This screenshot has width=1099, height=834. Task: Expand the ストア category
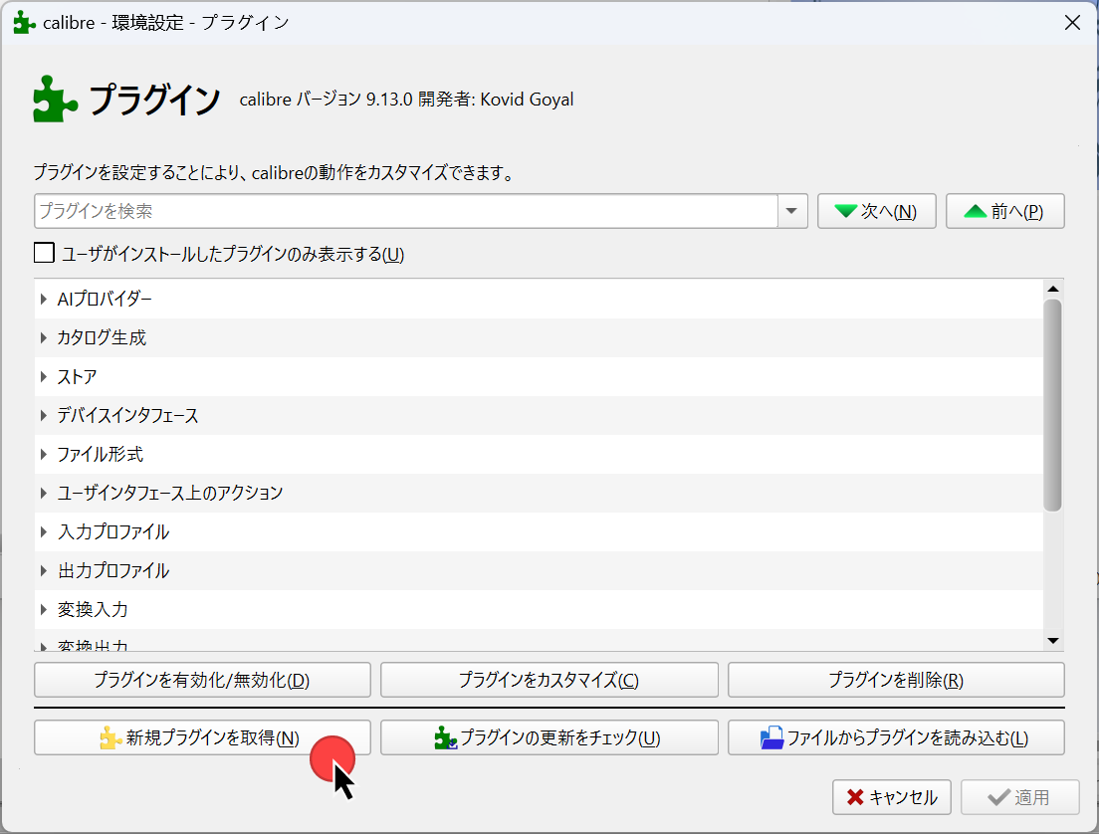(44, 377)
